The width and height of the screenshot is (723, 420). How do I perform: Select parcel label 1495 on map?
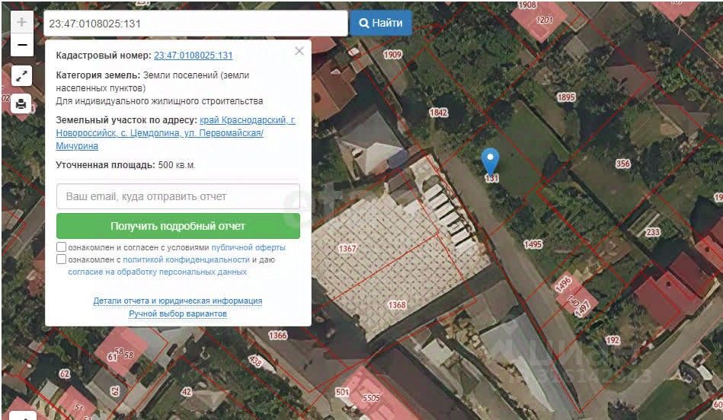(x=533, y=244)
